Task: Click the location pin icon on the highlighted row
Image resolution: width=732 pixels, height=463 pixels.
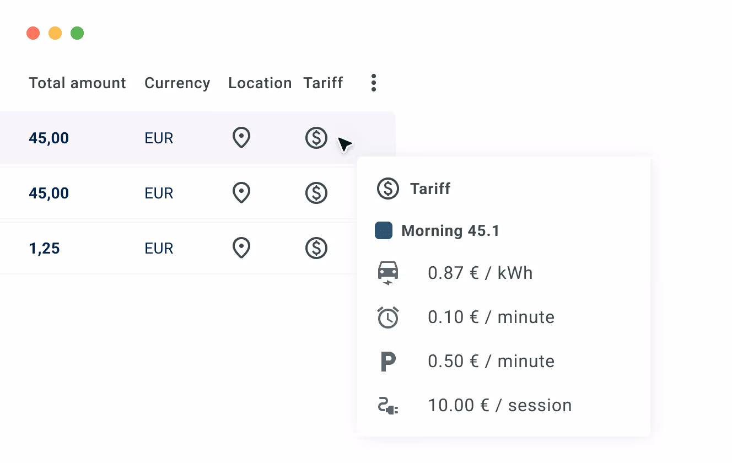Action: (241, 138)
